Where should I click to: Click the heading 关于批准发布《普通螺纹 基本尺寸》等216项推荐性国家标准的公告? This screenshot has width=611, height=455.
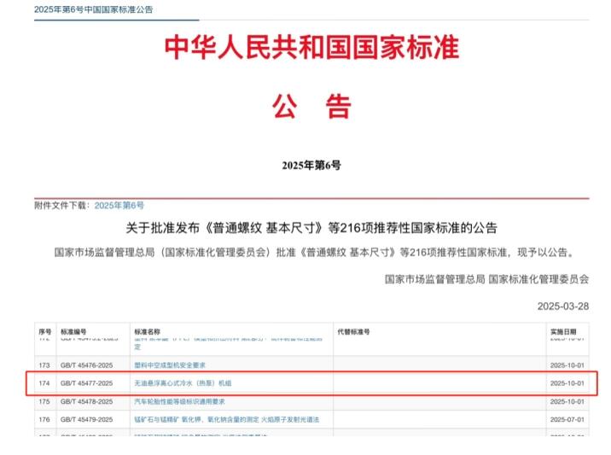click(311, 228)
